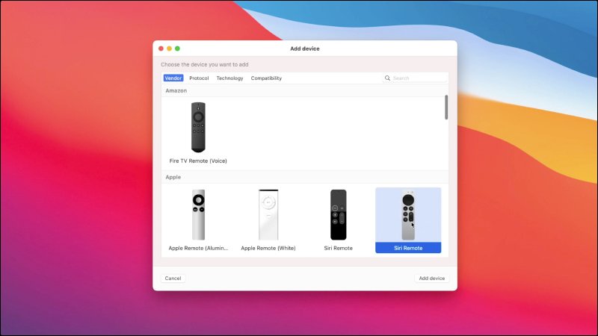Close the Add device window
Image resolution: width=598 pixels, height=336 pixels.
point(161,49)
